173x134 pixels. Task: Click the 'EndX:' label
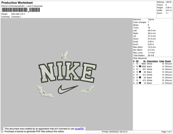pyautogui.click(x=136, y=42)
